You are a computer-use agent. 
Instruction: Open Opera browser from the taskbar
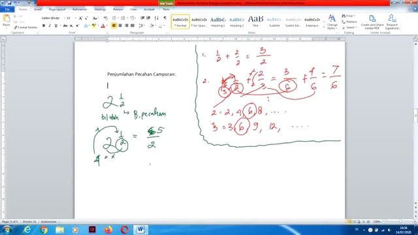point(125,230)
